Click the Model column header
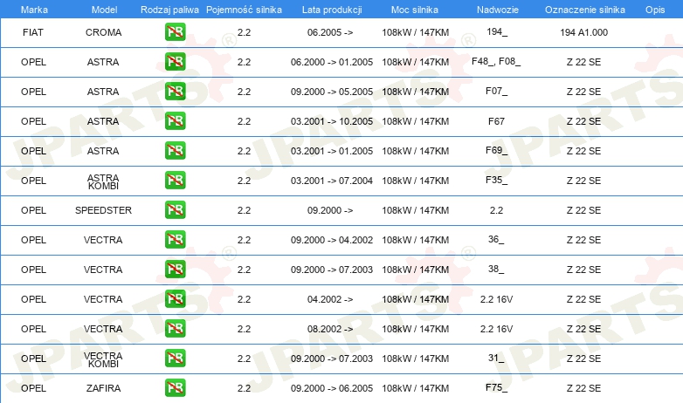This screenshot has height=403, width=683. (x=104, y=10)
